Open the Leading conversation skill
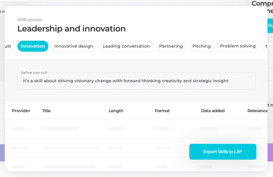 pyautogui.click(x=126, y=46)
